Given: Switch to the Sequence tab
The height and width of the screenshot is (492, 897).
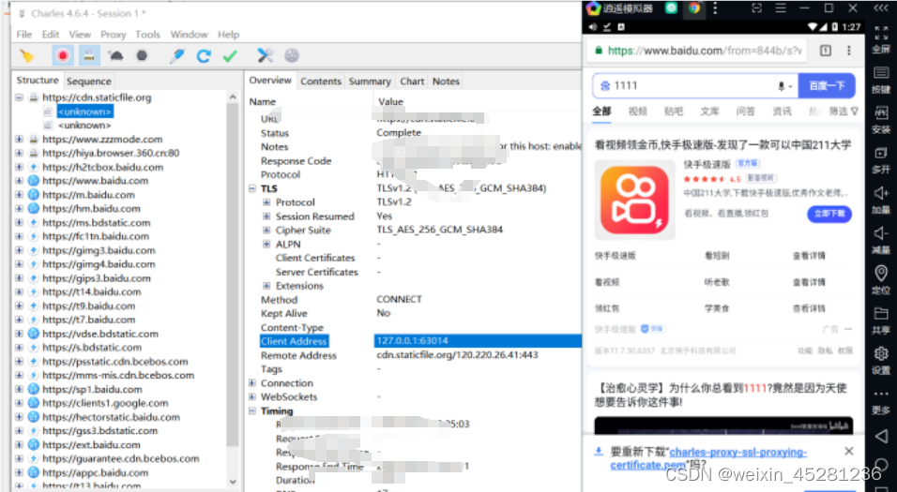Looking at the screenshot, I should click(x=89, y=82).
